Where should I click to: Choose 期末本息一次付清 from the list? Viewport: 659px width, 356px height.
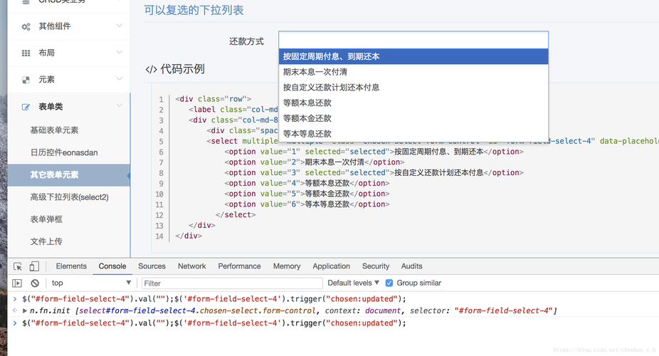point(315,72)
